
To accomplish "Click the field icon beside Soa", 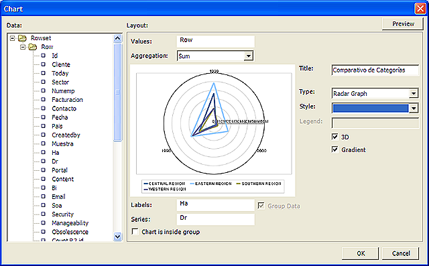I will [x=43, y=205].
